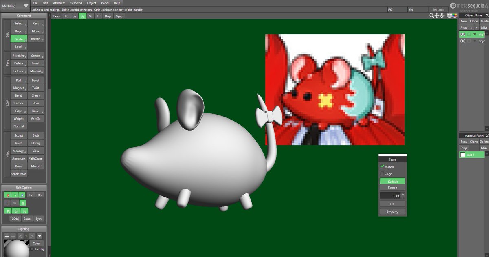Close the Material Panel
The width and height of the screenshot is (489, 257).
click(487, 135)
